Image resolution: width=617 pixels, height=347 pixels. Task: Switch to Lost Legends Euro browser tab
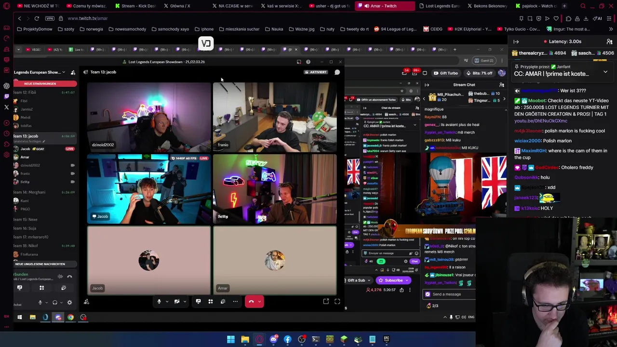439,6
